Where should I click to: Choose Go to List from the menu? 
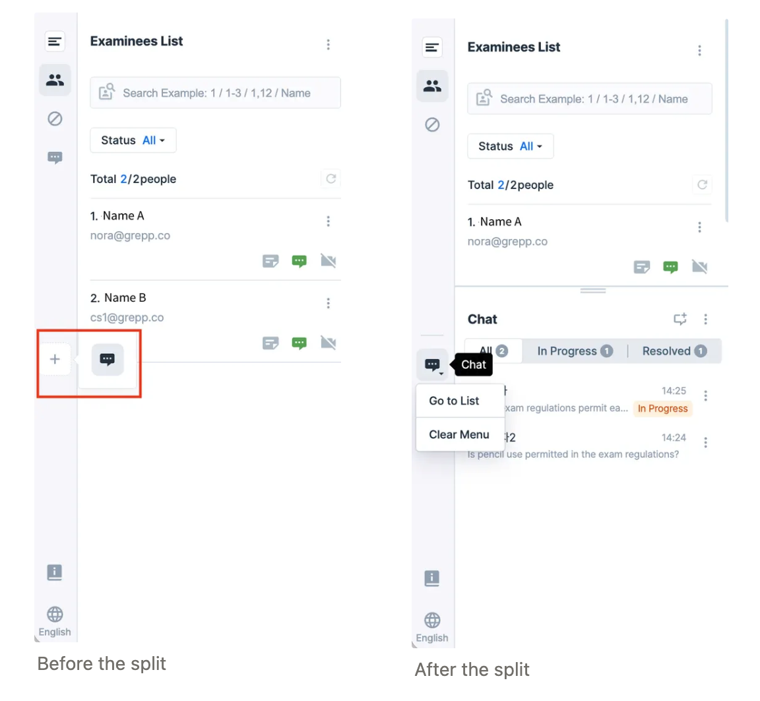point(454,401)
